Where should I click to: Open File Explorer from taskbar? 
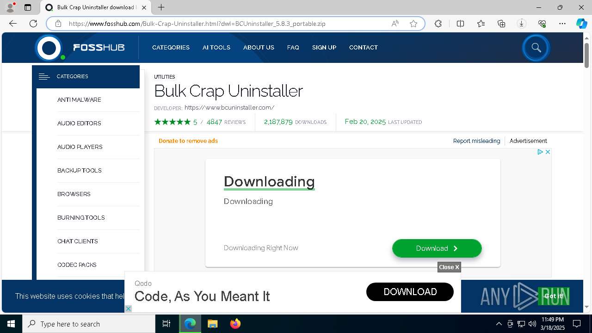tap(212, 324)
